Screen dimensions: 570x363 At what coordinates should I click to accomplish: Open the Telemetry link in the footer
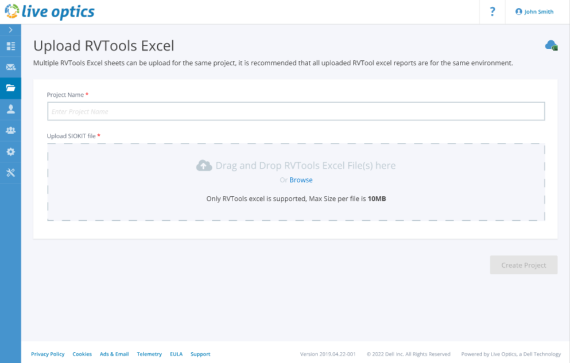click(x=149, y=354)
